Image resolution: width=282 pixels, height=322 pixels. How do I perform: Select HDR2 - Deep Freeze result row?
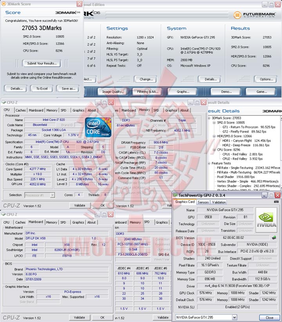pos(246,145)
